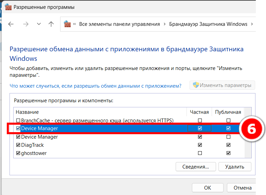Uncheck the DiagTrack entry checkbox

tap(18, 145)
